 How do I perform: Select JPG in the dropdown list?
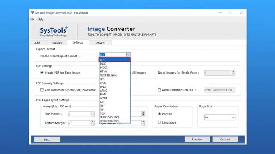(x=115, y=79)
